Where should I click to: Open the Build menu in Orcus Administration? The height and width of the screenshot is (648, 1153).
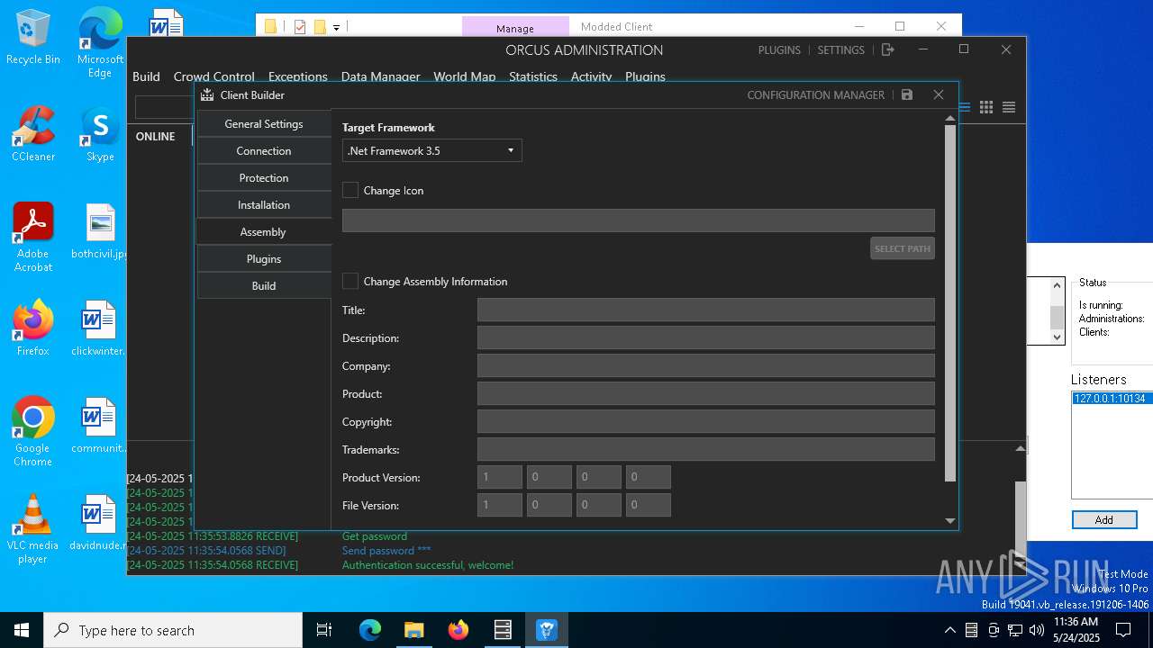146,76
